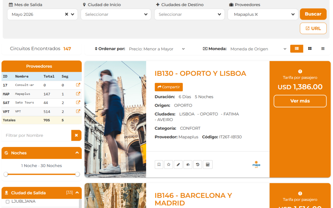Click the pencil edit icon for IB130
This screenshot has width=333, height=208.
[178, 165]
